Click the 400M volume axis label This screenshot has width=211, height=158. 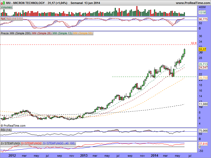[x=202, y=7]
